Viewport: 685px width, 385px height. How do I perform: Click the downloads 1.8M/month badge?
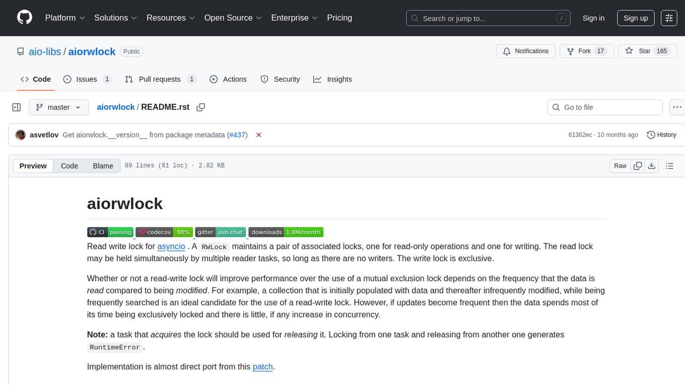click(286, 232)
